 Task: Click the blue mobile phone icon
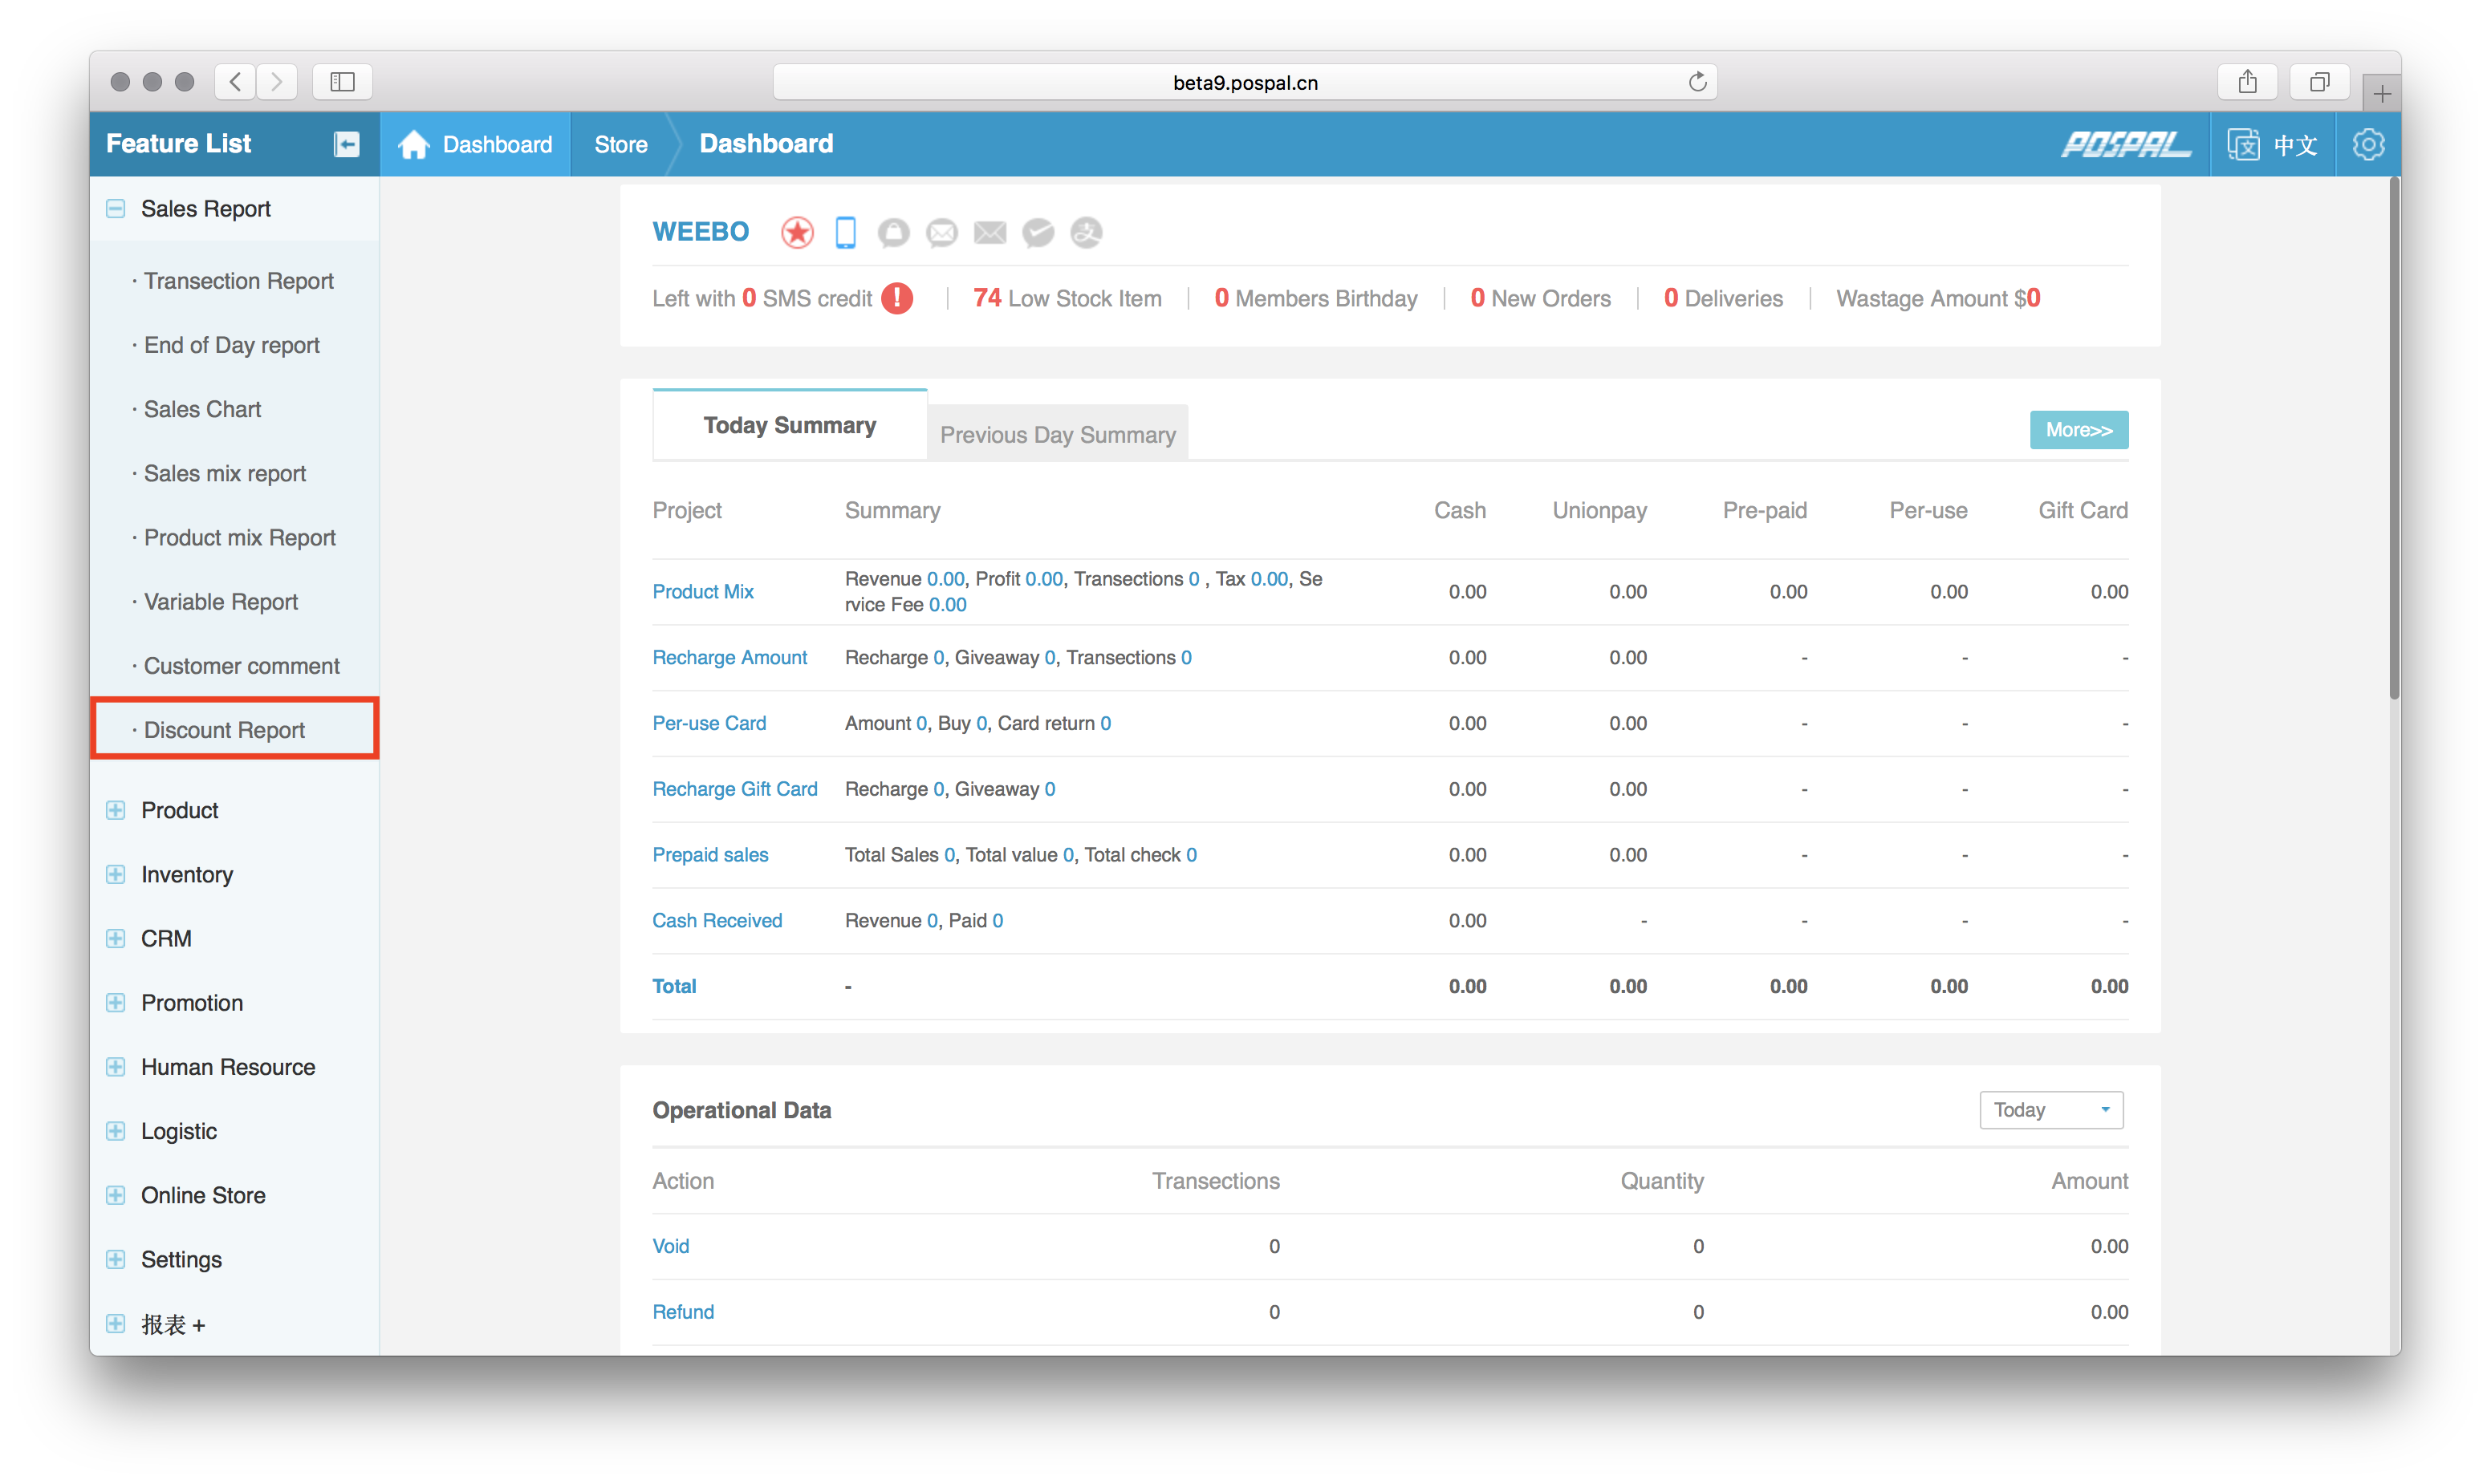(x=845, y=232)
